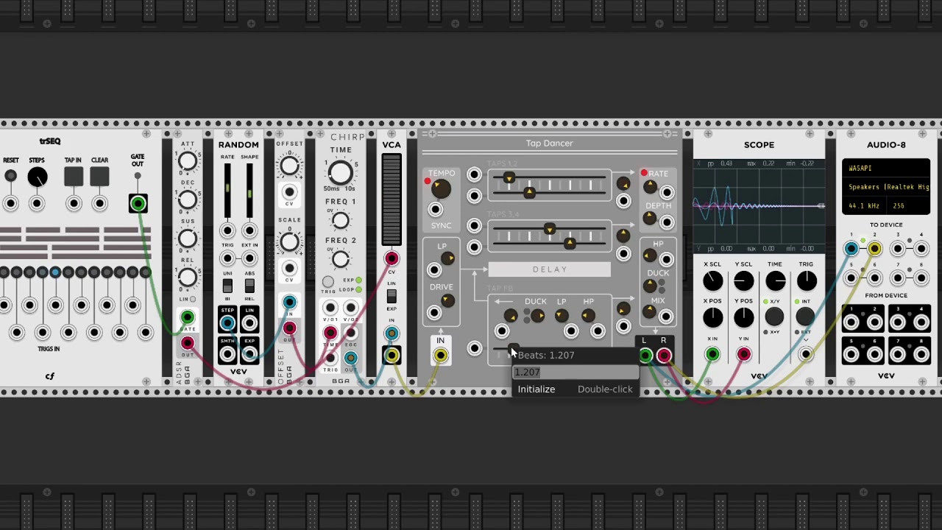Click trSEQ TAP IN button
Viewport: 942px width, 530px height.
(74, 177)
